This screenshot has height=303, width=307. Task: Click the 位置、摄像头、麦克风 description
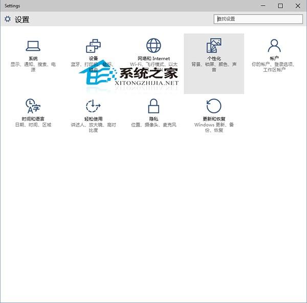click(153, 125)
